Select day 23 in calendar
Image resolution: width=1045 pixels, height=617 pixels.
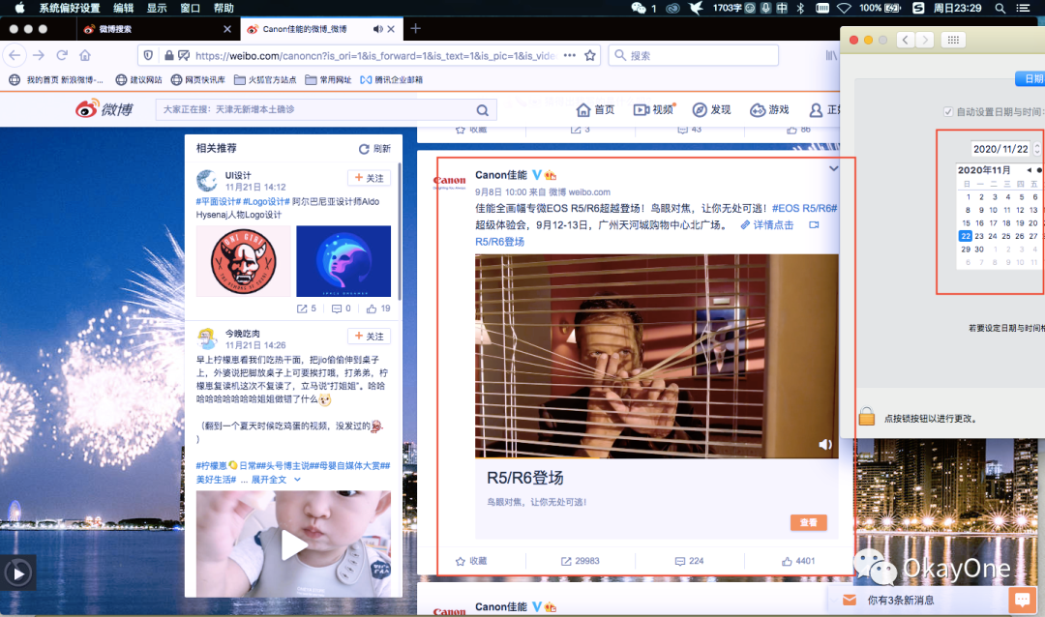click(x=979, y=236)
